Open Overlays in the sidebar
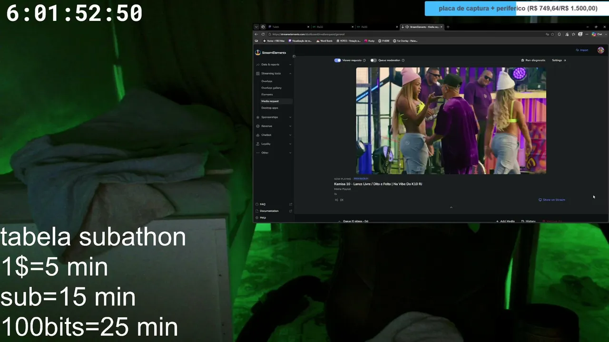609x342 pixels. [267, 81]
